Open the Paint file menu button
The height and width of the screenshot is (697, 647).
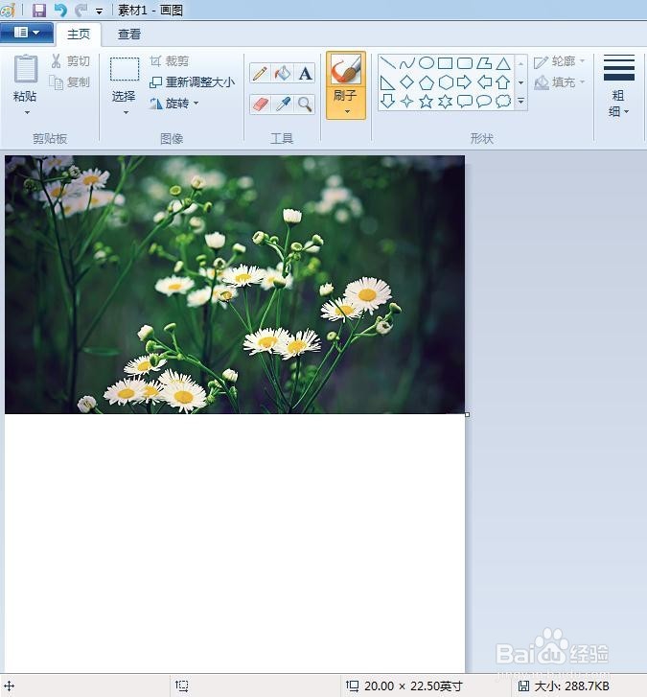click(27, 33)
